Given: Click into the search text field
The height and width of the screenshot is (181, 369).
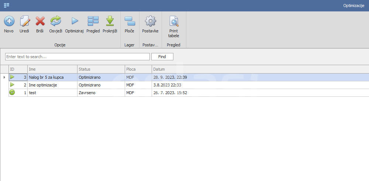Looking at the screenshot, I should point(77,57).
